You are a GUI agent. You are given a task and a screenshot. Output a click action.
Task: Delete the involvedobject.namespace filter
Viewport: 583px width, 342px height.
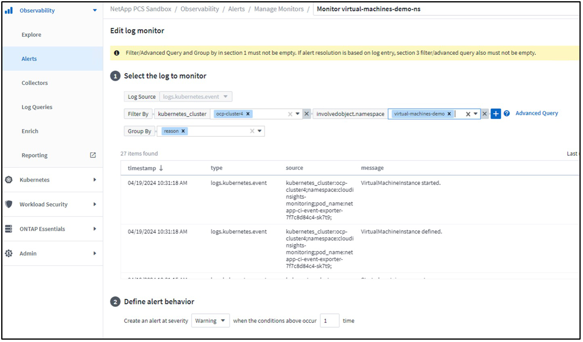(x=485, y=114)
